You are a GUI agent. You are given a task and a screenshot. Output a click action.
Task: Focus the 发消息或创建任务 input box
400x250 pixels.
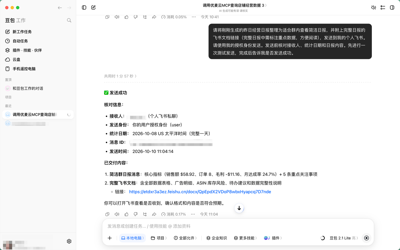(x=238, y=226)
